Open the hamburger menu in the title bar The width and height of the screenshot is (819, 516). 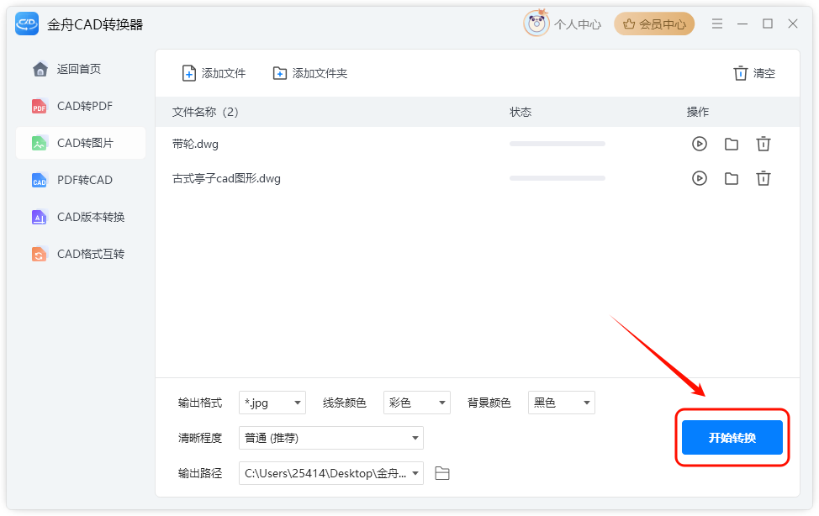pyautogui.click(x=717, y=24)
